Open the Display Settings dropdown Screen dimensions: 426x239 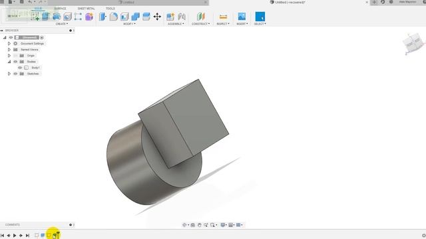tap(224, 225)
